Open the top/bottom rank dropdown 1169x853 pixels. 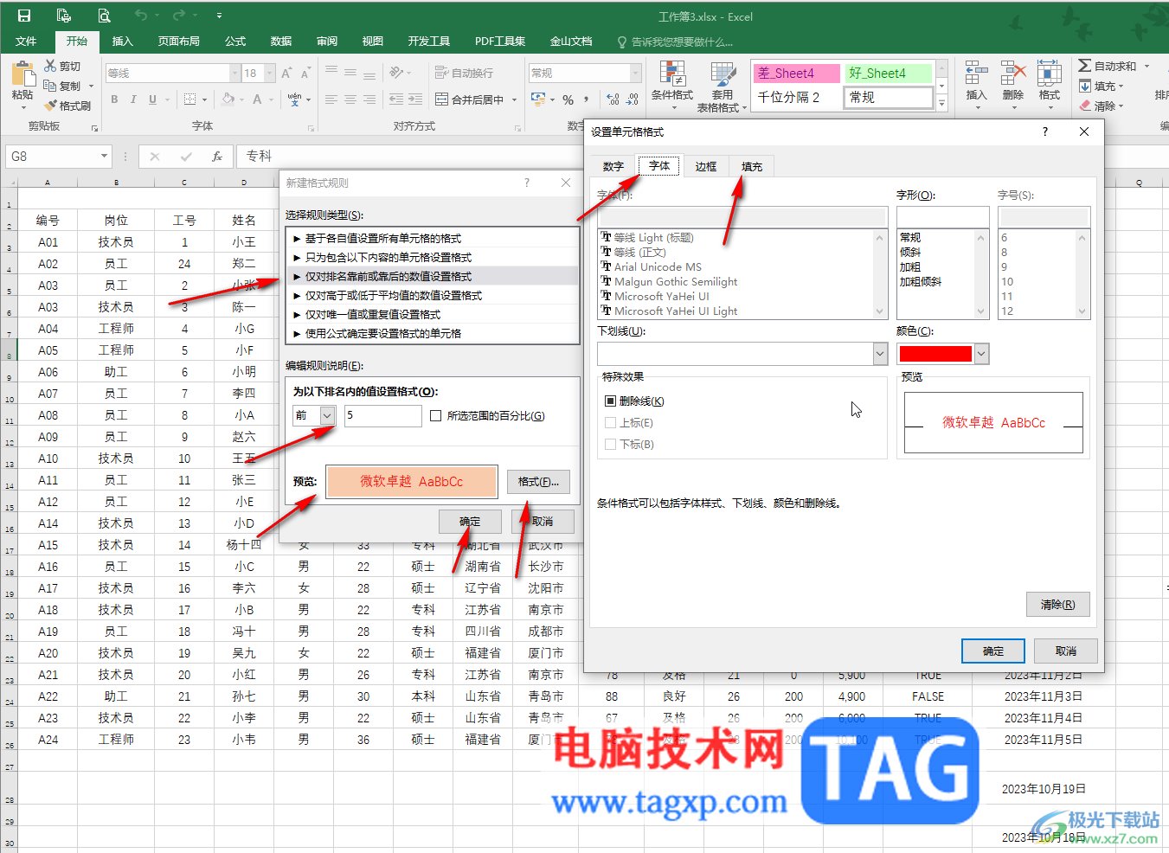click(327, 416)
